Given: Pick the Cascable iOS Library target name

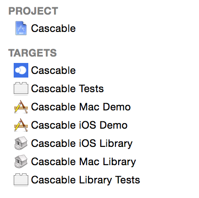Looking at the screenshot, I should coord(82,144).
